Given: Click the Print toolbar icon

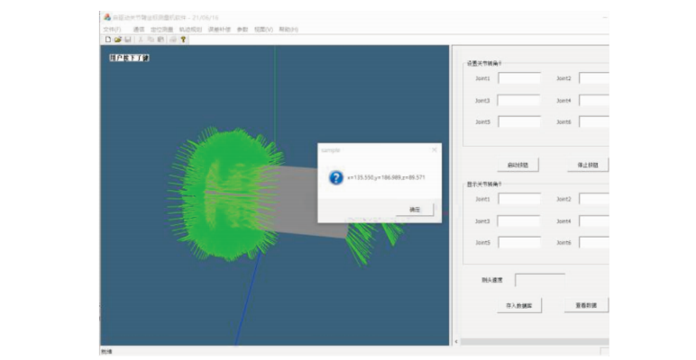Looking at the screenshot, I should [173, 40].
